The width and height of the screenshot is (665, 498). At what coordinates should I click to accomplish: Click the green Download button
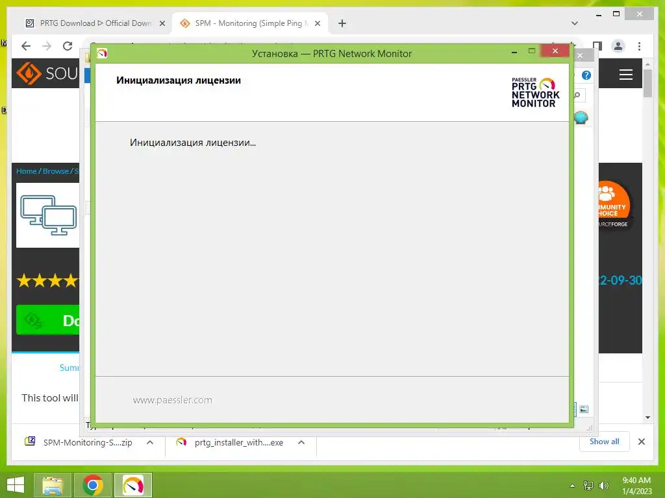(48, 320)
